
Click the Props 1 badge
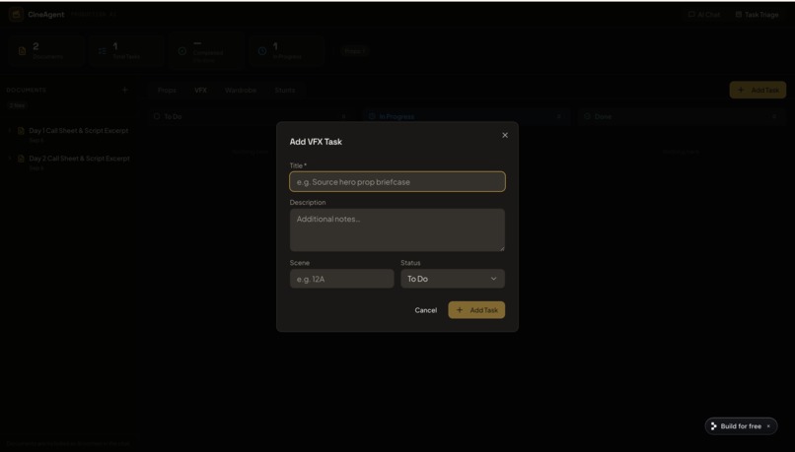coord(354,50)
